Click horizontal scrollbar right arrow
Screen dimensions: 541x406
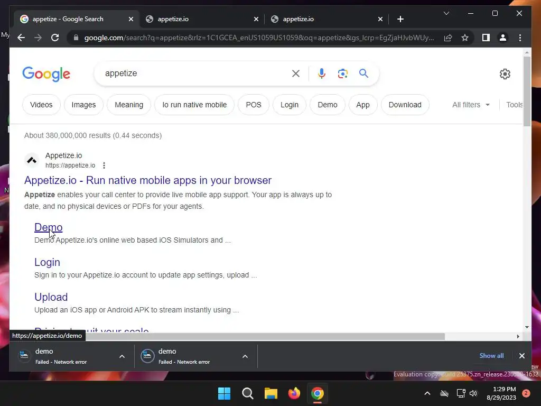point(518,336)
